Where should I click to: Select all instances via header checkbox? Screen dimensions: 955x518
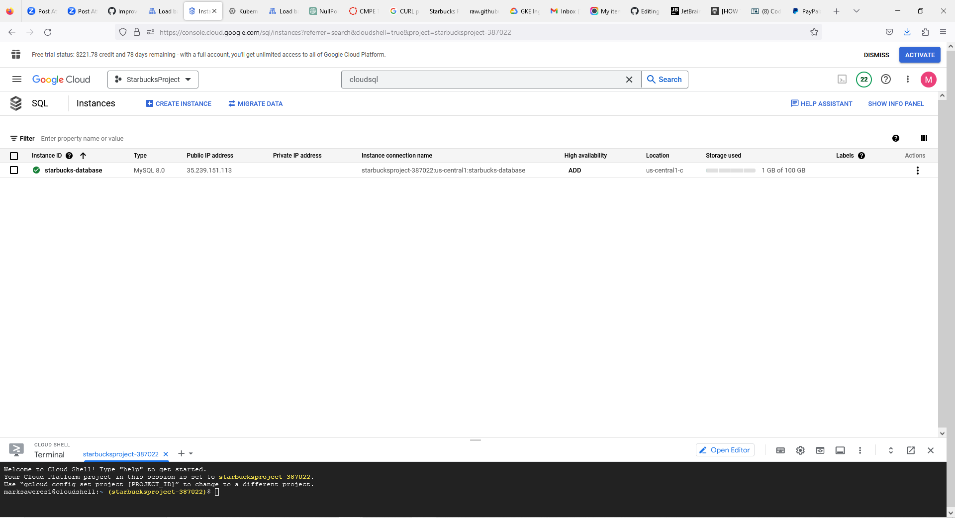(x=14, y=156)
